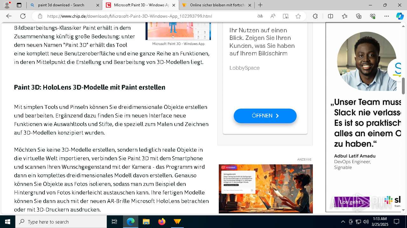Click the scrollbar down arrow
The width and height of the screenshot is (407, 228).
pyautogui.click(x=404, y=210)
